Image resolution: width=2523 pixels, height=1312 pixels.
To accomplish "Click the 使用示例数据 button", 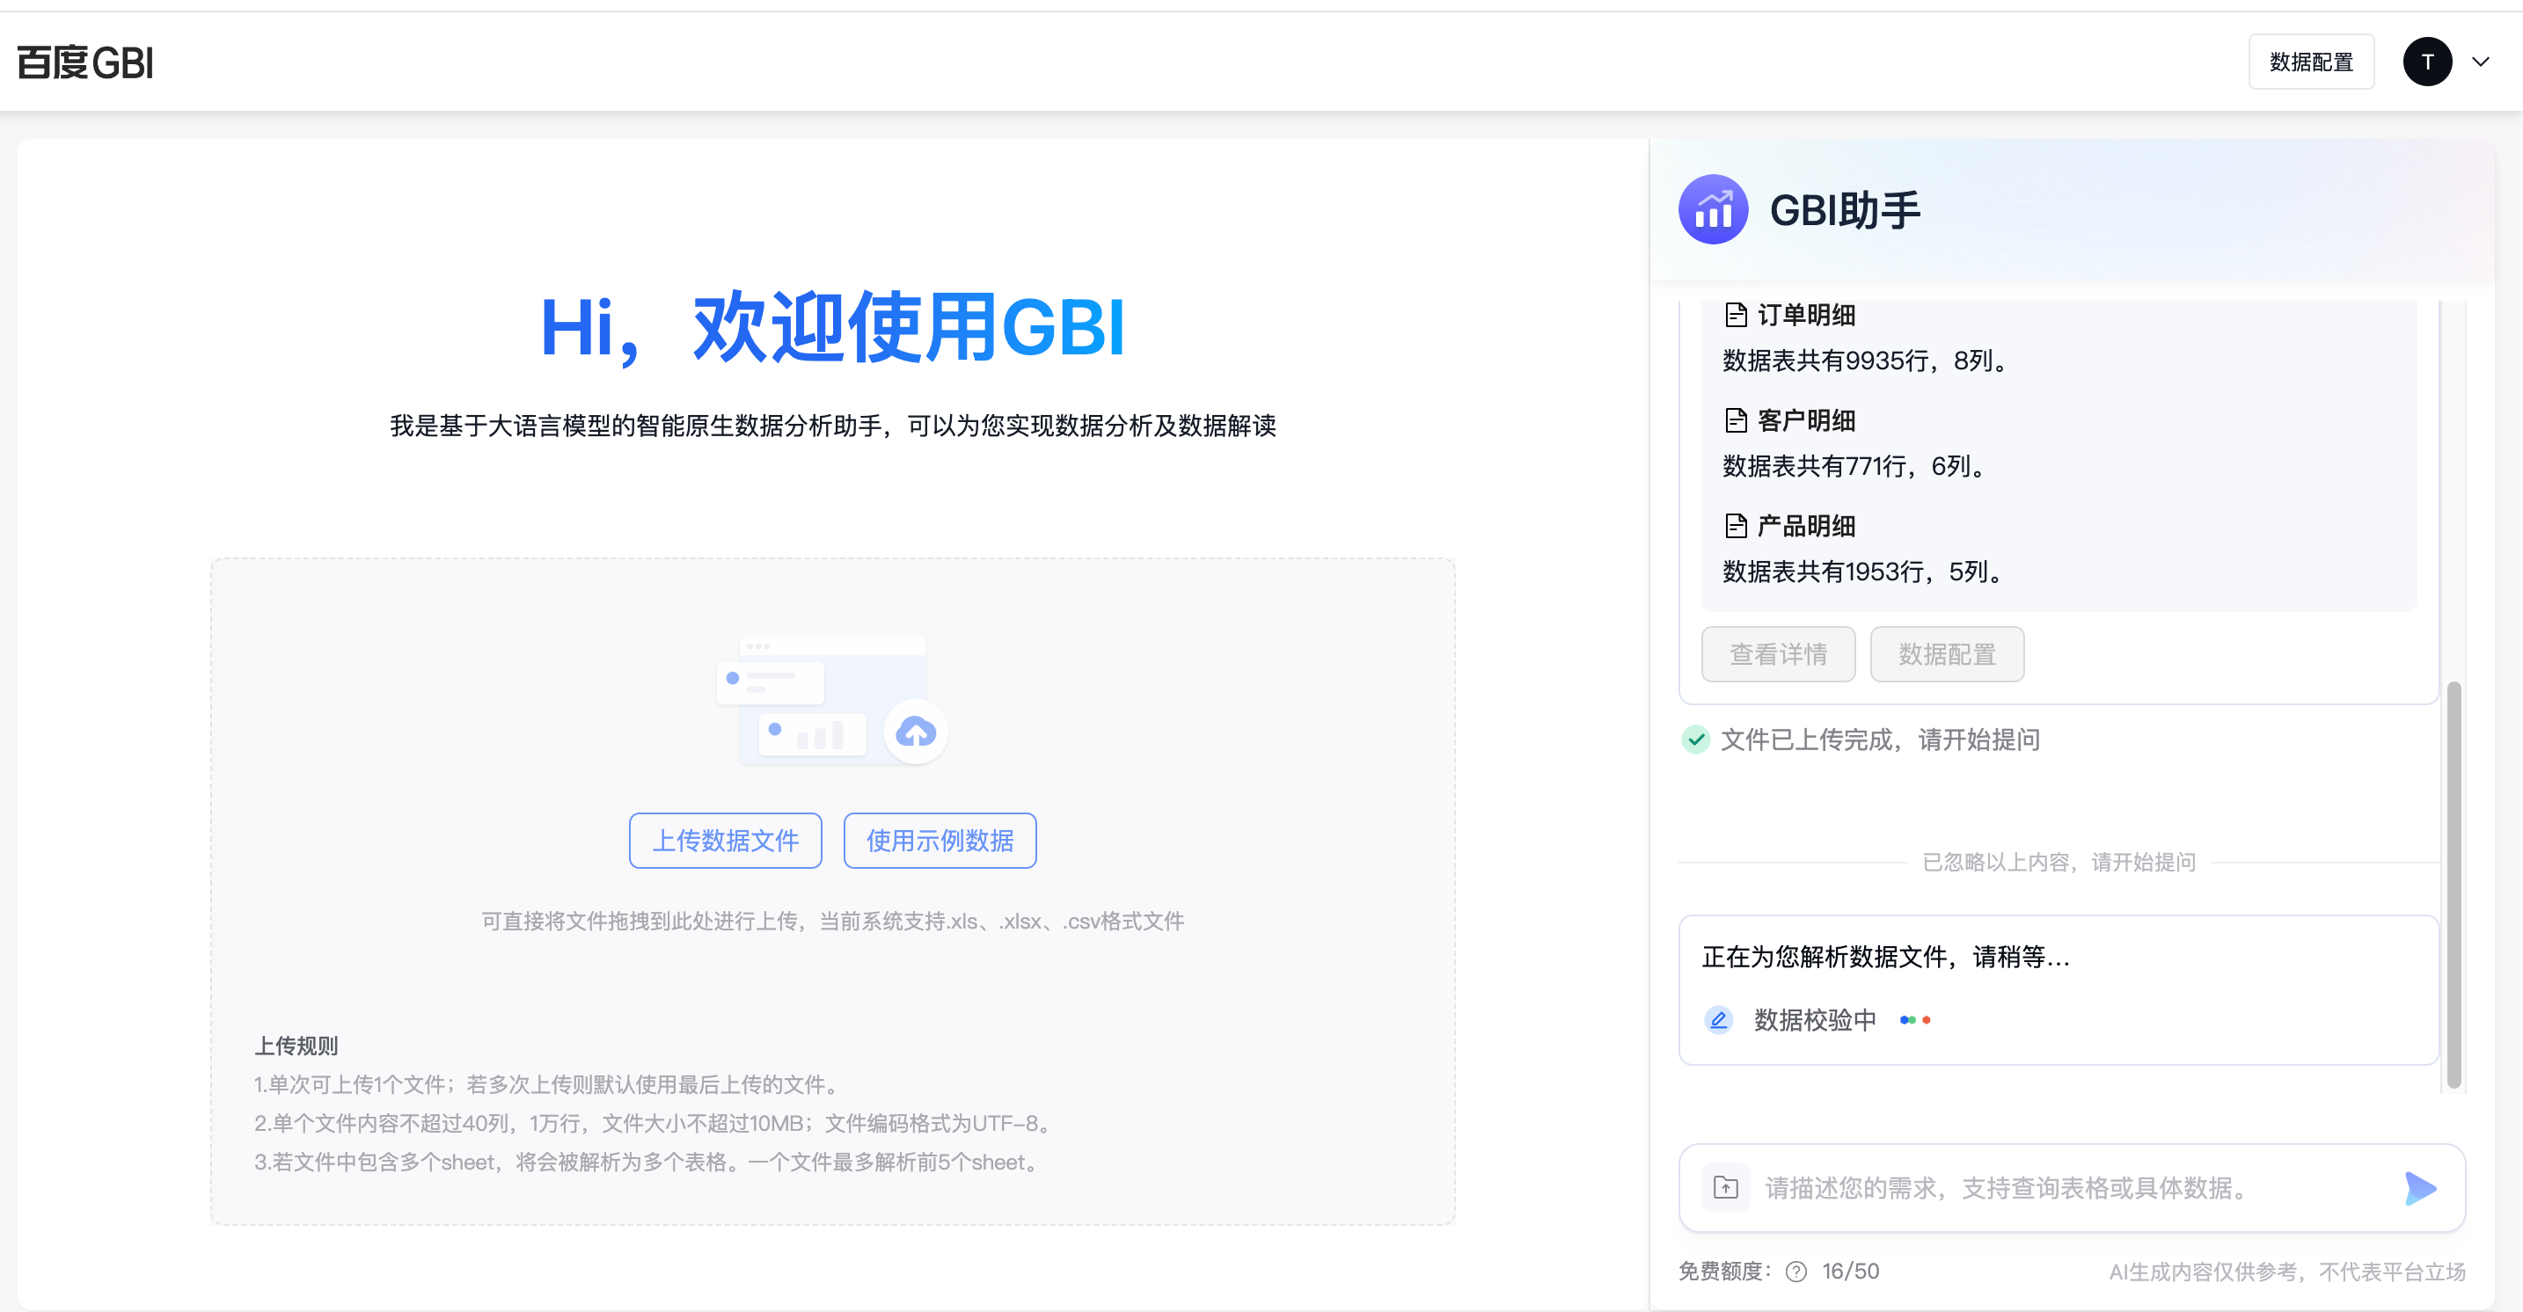I will click(940, 840).
